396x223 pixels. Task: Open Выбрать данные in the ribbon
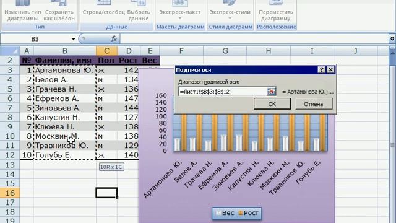(139, 11)
